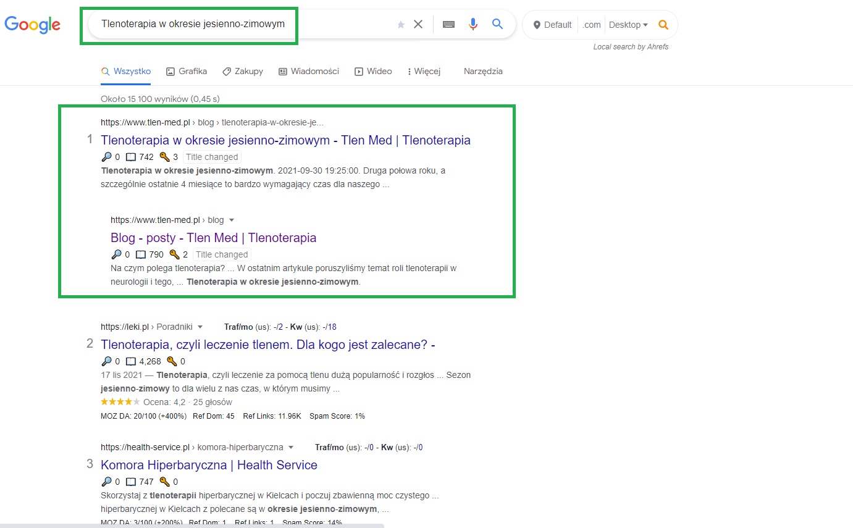Open the on-screen keyboard icon
The image size is (853, 528).
point(449,25)
